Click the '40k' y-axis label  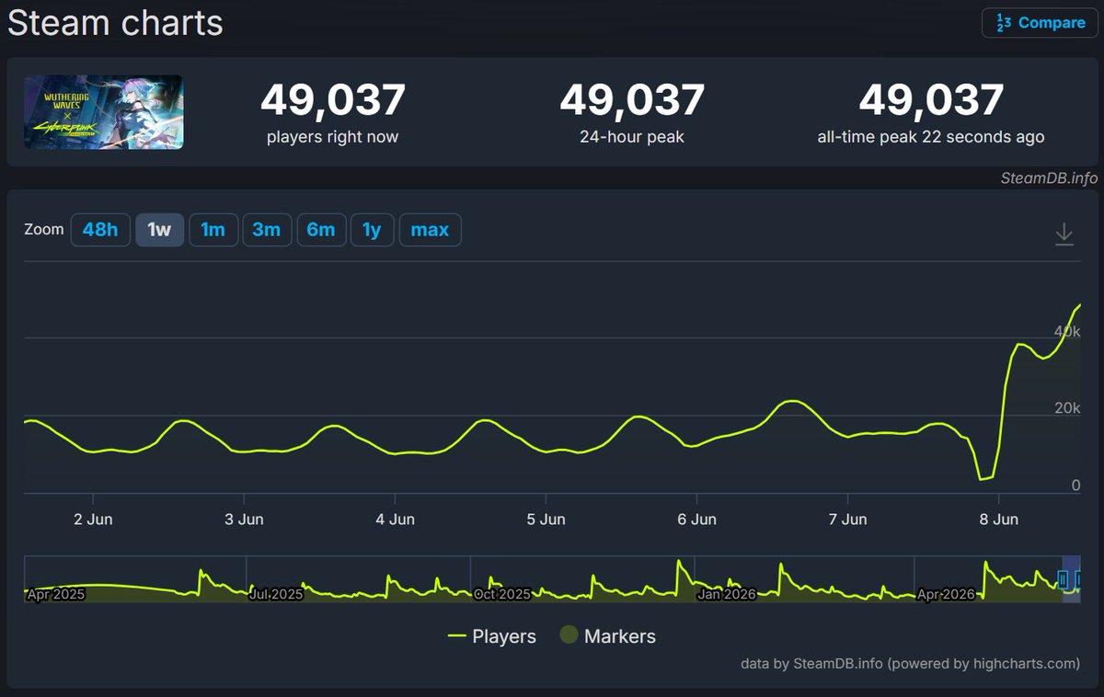(1067, 330)
